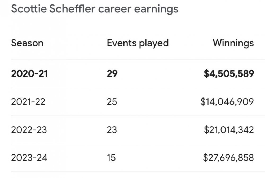Click the 15 events played cell
265x178 pixels.
pyautogui.click(x=111, y=158)
